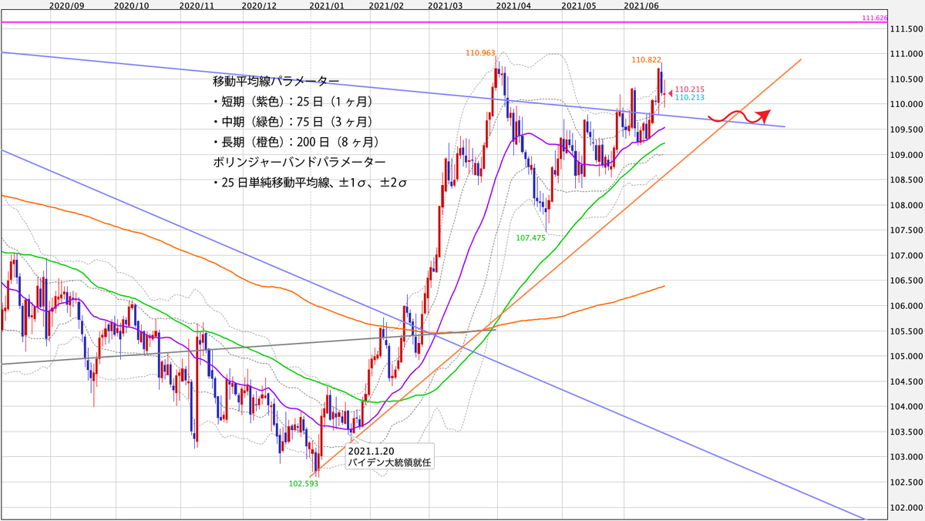The height and width of the screenshot is (521, 925).
Task: Click the 2020/12 date axis label
Action: point(259,5)
